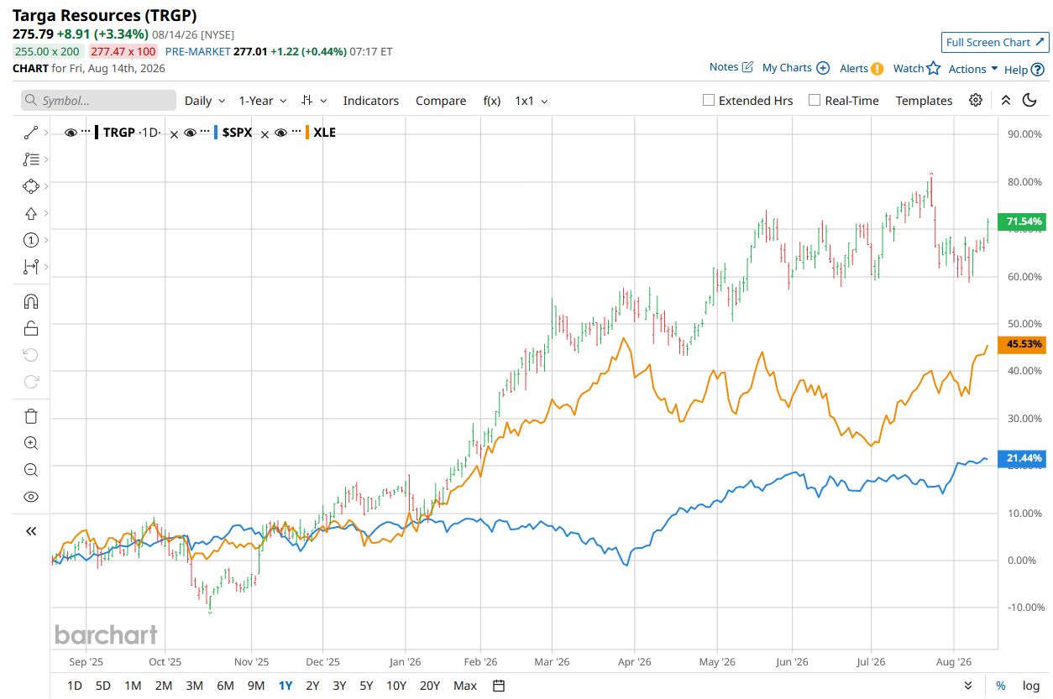
Task: Open the Compare menu
Action: point(441,101)
